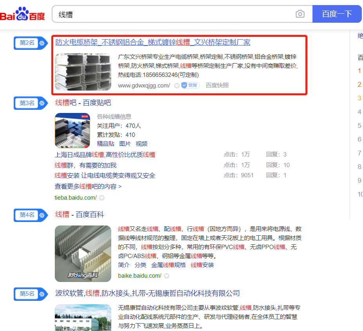The image size is (363, 331).
Task: Click the 第3名 rank badge
Action: coord(31,103)
